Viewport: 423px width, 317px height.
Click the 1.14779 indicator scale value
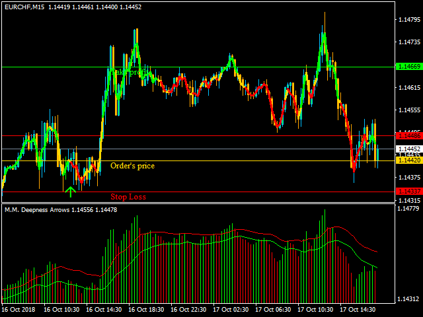pos(408,209)
